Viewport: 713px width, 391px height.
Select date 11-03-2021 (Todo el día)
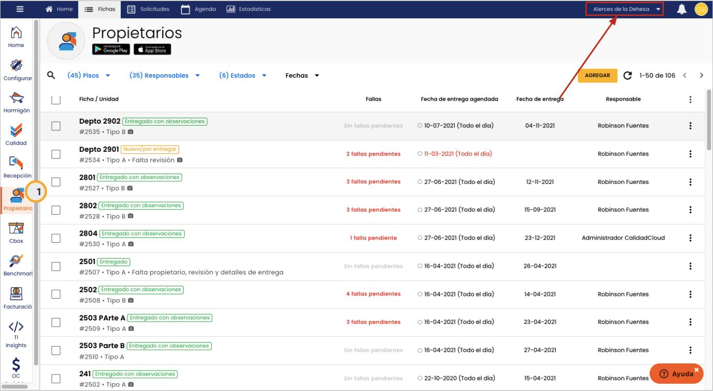coord(458,154)
